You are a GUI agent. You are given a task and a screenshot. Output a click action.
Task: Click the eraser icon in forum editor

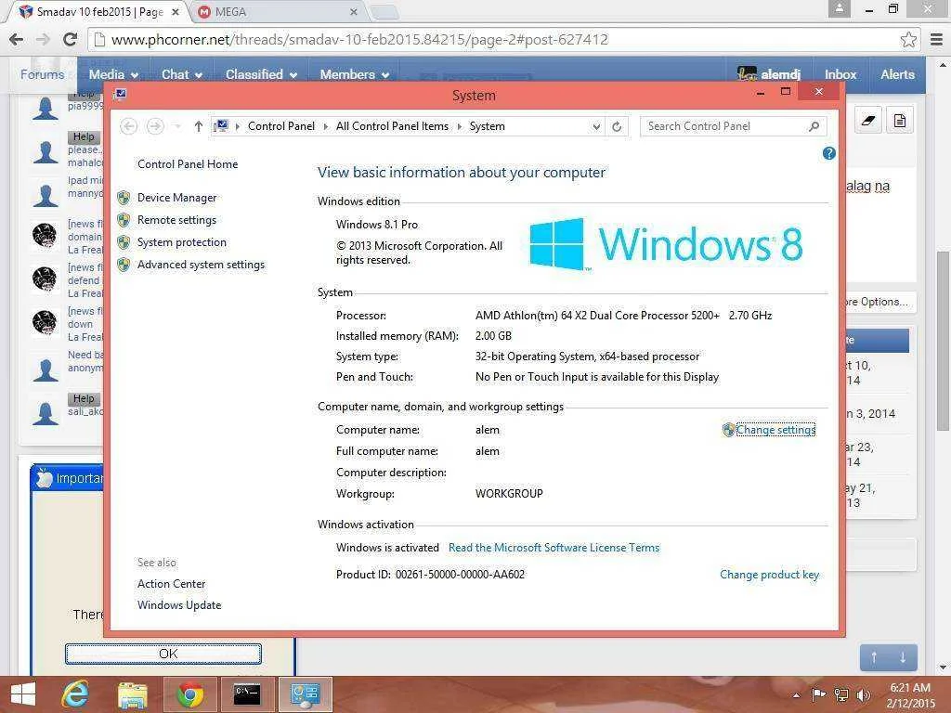[x=868, y=121]
